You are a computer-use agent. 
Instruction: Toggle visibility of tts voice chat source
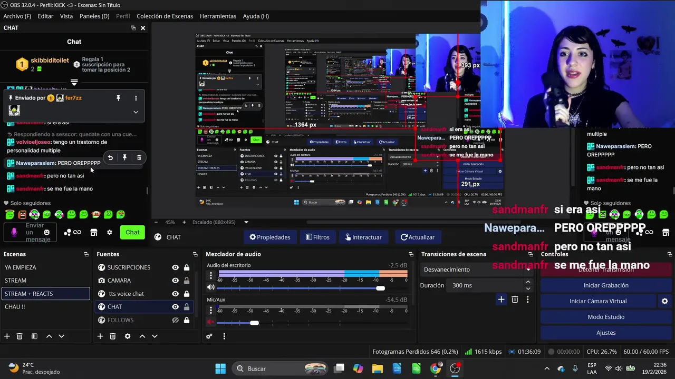click(x=175, y=294)
